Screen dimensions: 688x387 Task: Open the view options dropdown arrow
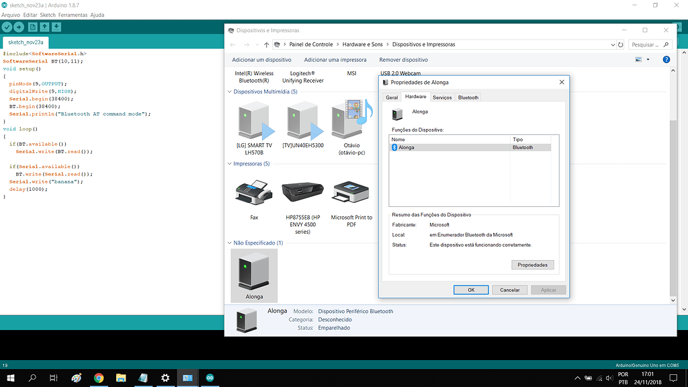(x=647, y=59)
